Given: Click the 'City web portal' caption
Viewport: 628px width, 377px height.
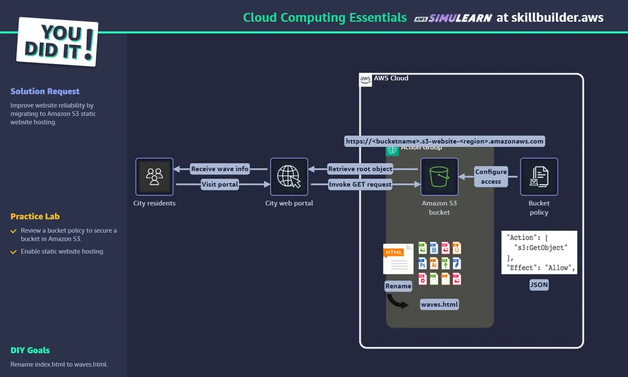Looking at the screenshot, I should pos(289,203).
